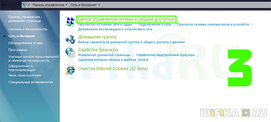Viewport: 271px width, 122px height.
Task: Expand arrow after Панель управления breadcrumb
Action: [x=67, y=5]
